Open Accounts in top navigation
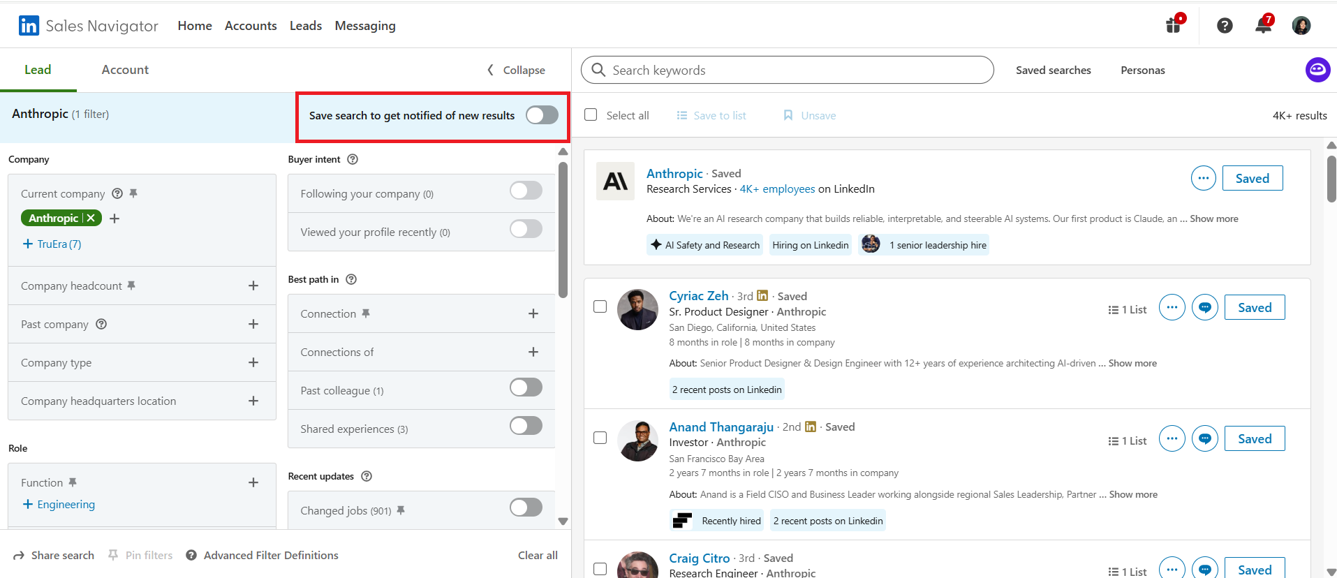Image resolution: width=1337 pixels, height=578 pixels. pyautogui.click(x=251, y=26)
